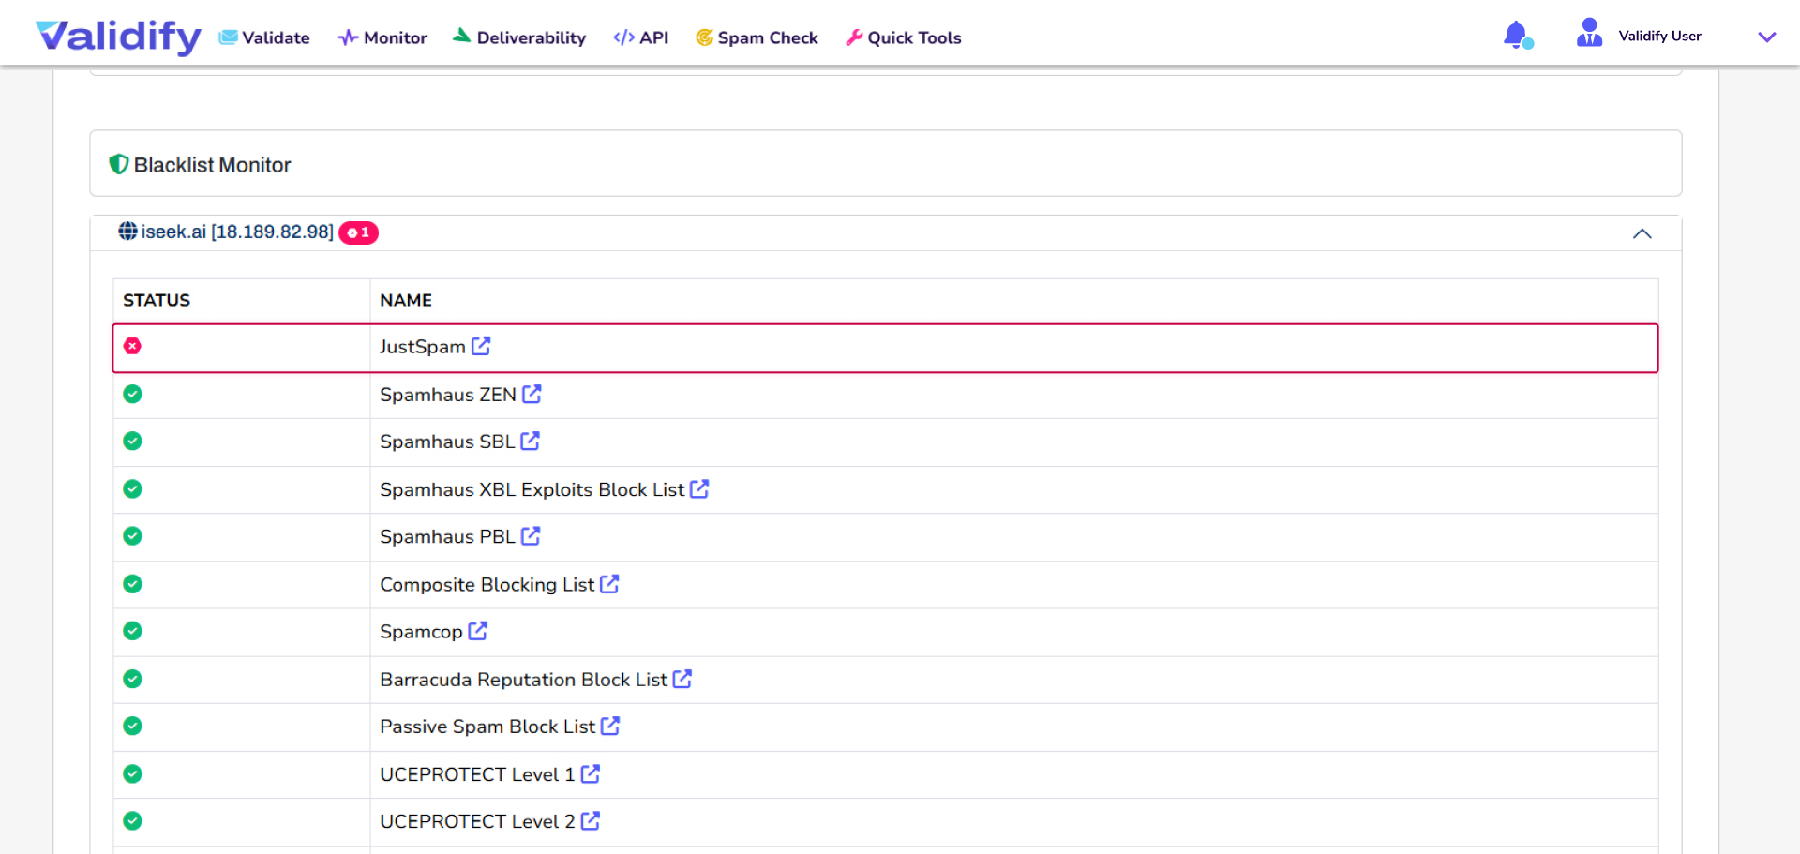
Task: Open Passive Spam Block List external link
Action: click(x=610, y=726)
